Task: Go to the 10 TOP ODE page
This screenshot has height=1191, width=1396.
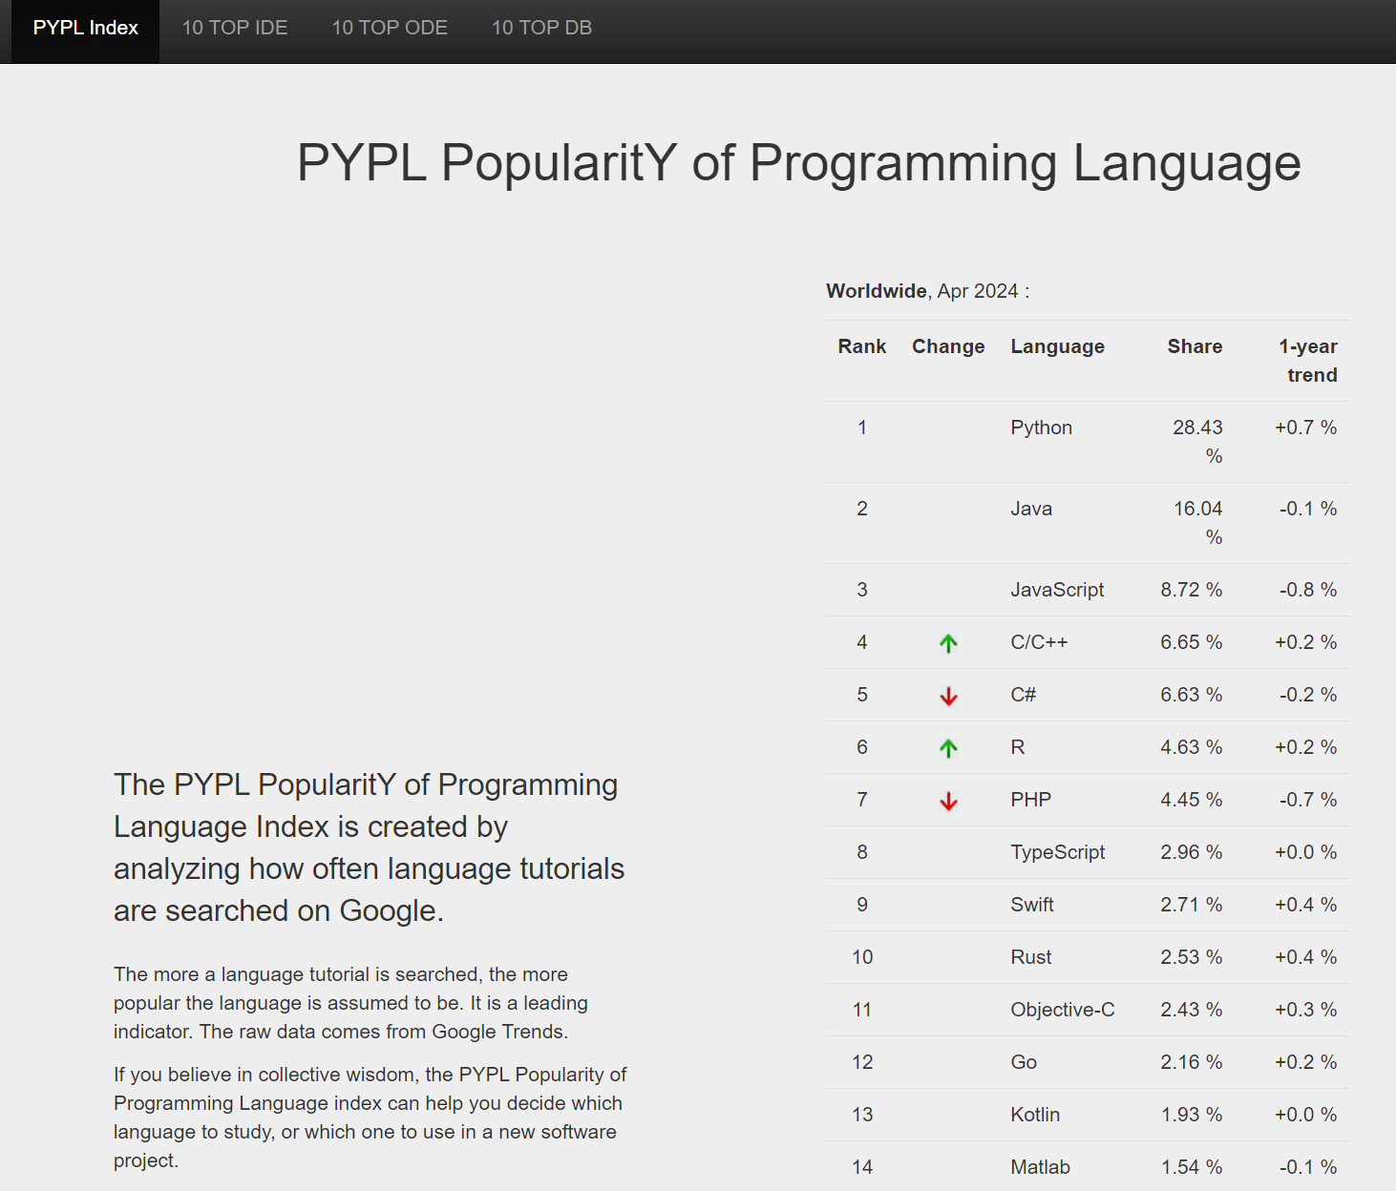Action: (x=390, y=28)
